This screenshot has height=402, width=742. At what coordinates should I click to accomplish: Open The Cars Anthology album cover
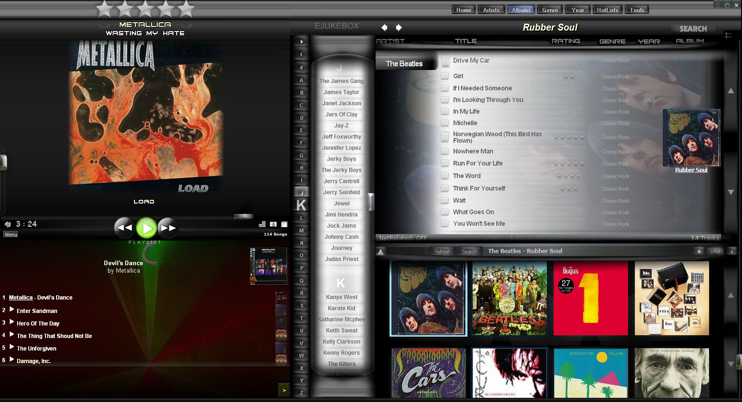tap(428, 373)
